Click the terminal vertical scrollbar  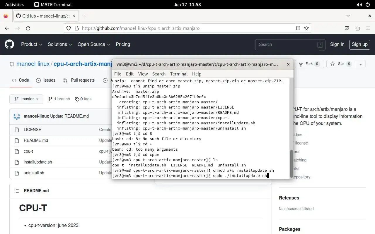pyautogui.click(x=291, y=163)
